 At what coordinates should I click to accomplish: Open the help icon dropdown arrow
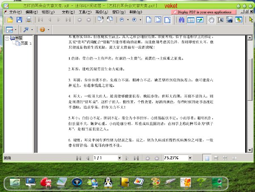(48, 30)
